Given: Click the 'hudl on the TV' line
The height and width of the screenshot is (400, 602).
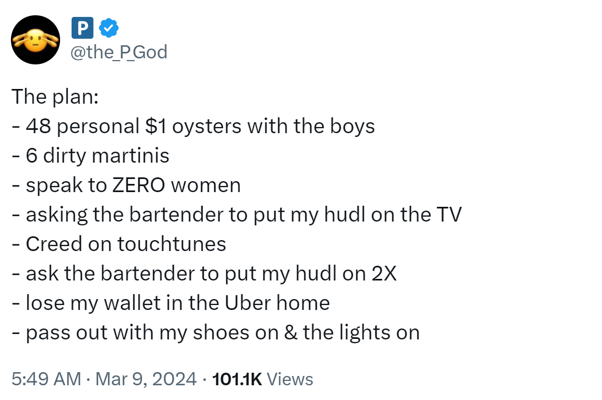Looking at the screenshot, I should (x=237, y=215).
